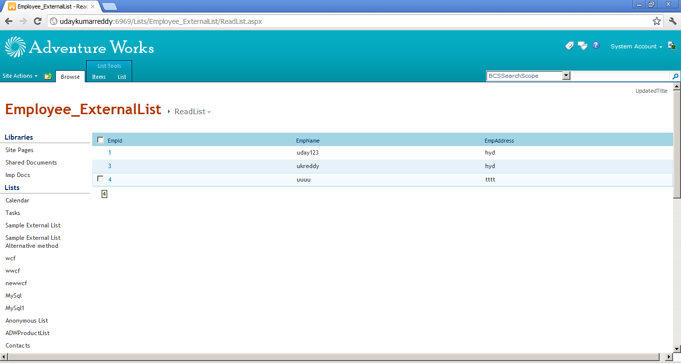
Task: Open Shared Documents library
Action: click(31, 163)
